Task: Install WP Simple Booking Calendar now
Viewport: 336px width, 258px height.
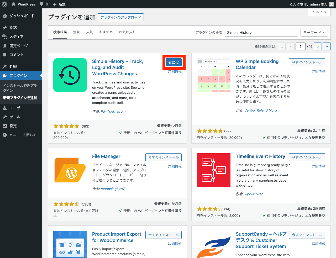Action: (x=307, y=62)
